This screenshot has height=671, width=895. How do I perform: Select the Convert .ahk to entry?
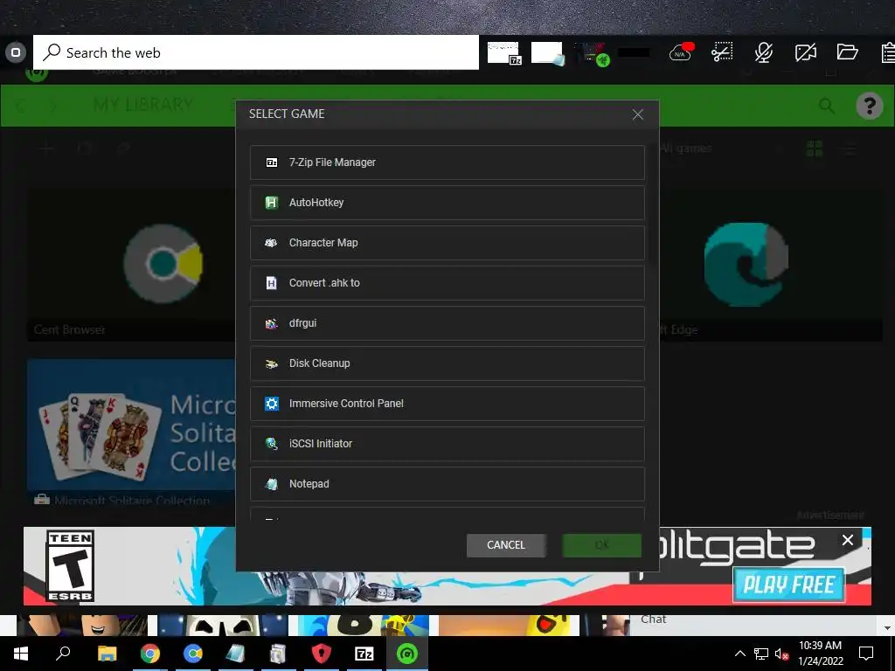point(447,283)
